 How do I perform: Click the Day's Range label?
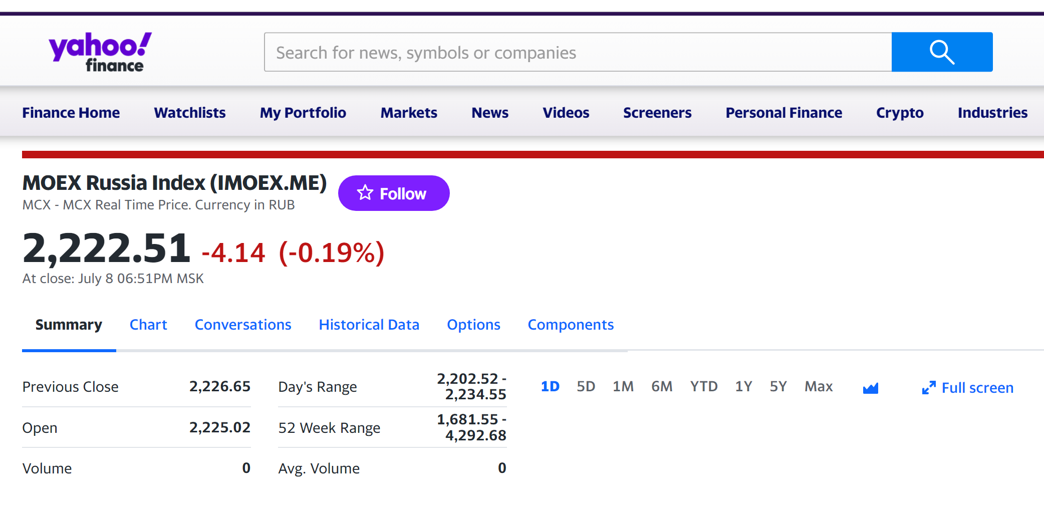point(318,387)
